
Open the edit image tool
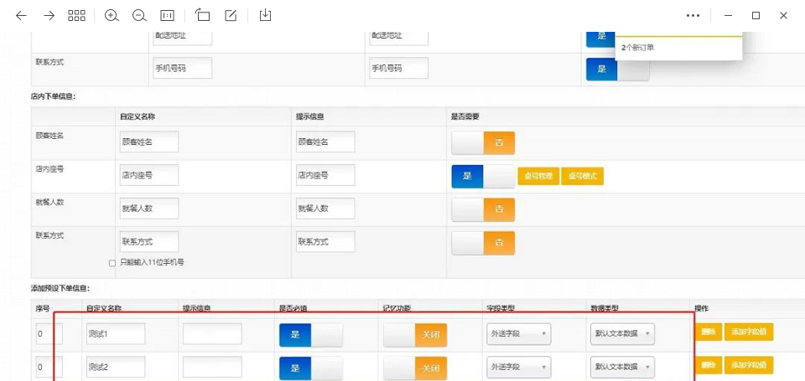[x=231, y=15]
